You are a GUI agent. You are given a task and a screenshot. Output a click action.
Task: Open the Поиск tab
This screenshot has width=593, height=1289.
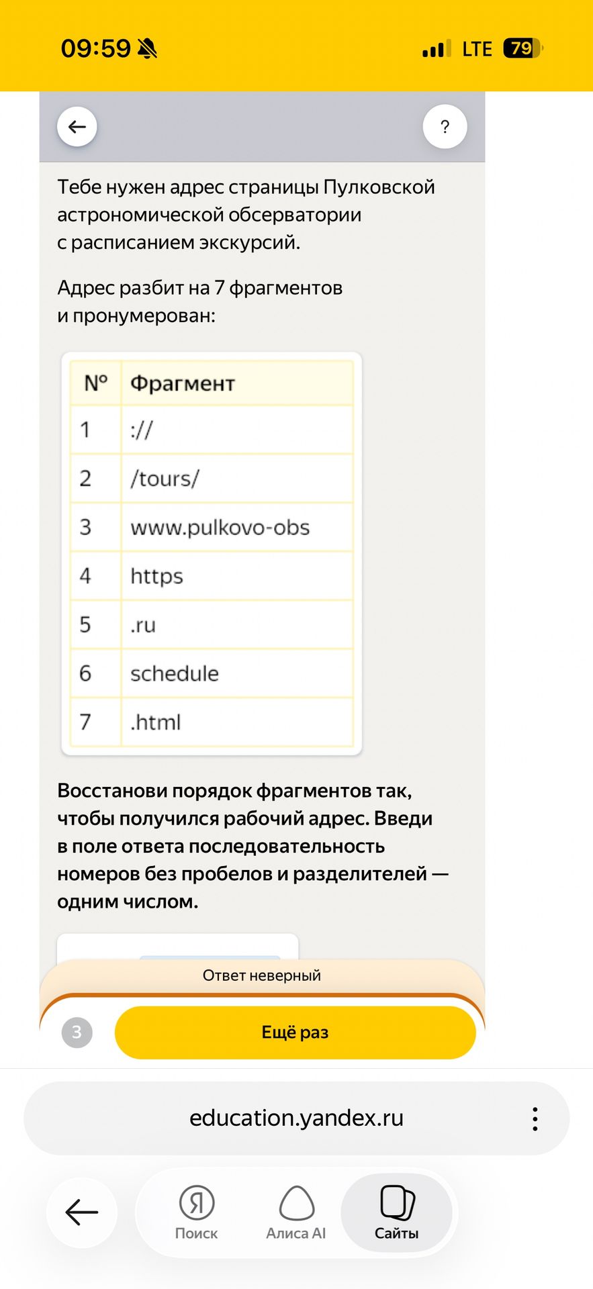tap(196, 1212)
